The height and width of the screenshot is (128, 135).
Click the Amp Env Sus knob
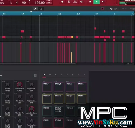(x=32, y=109)
